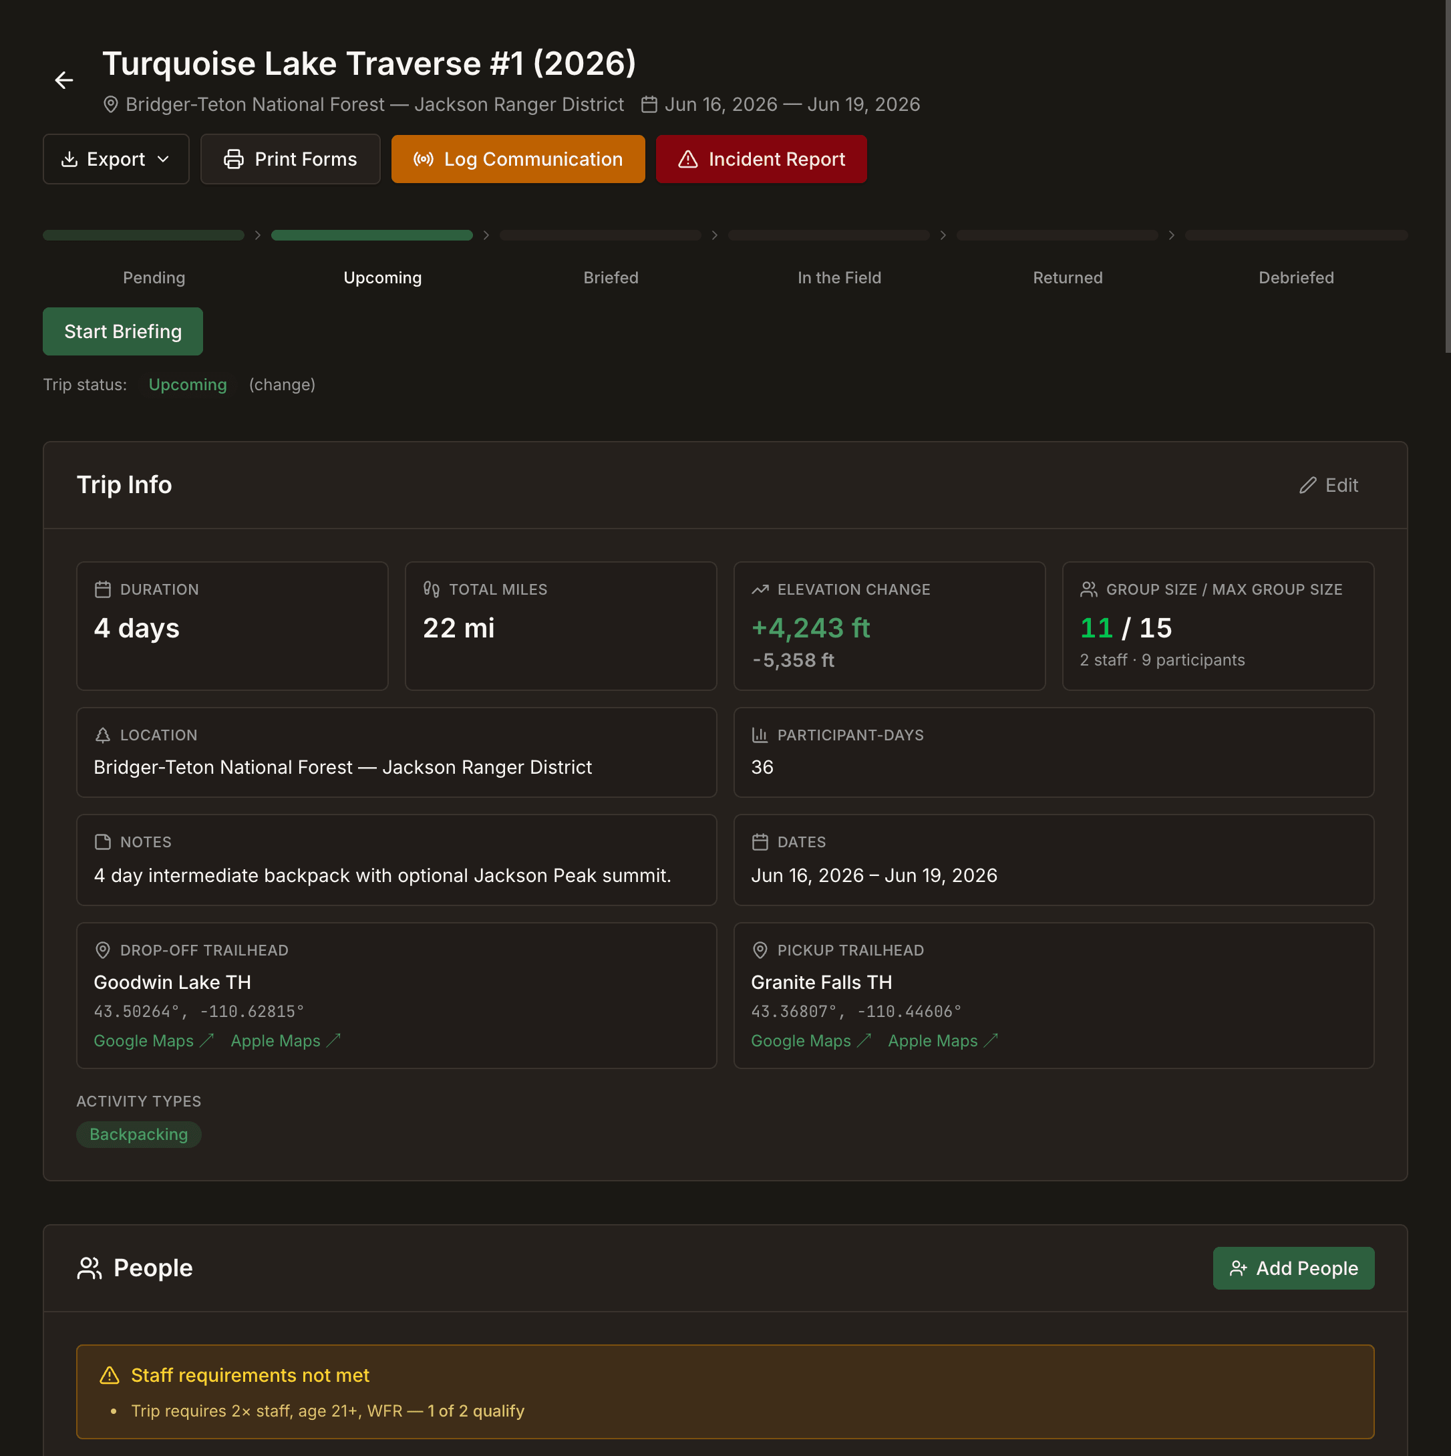The image size is (1451, 1456).
Task: Select the Briefed stage
Action: (611, 277)
